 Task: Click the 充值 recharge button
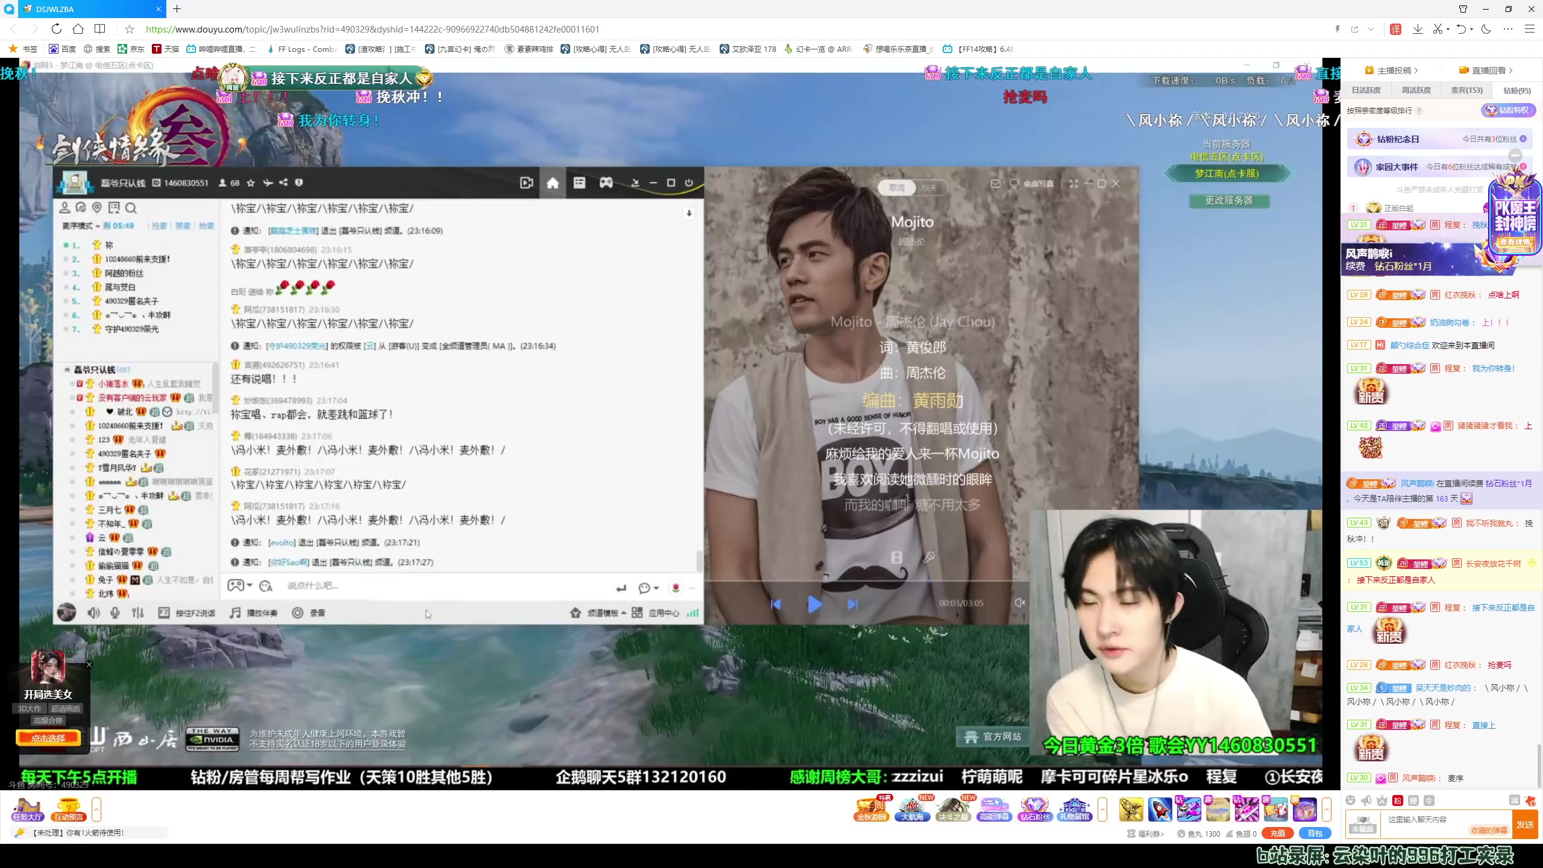pyautogui.click(x=1277, y=834)
